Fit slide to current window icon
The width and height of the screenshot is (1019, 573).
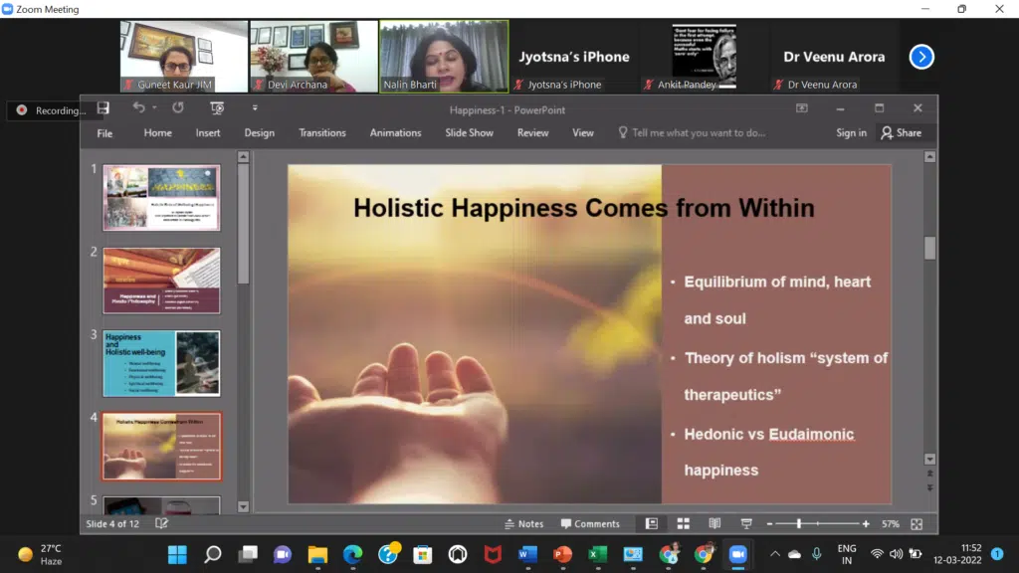click(x=917, y=523)
